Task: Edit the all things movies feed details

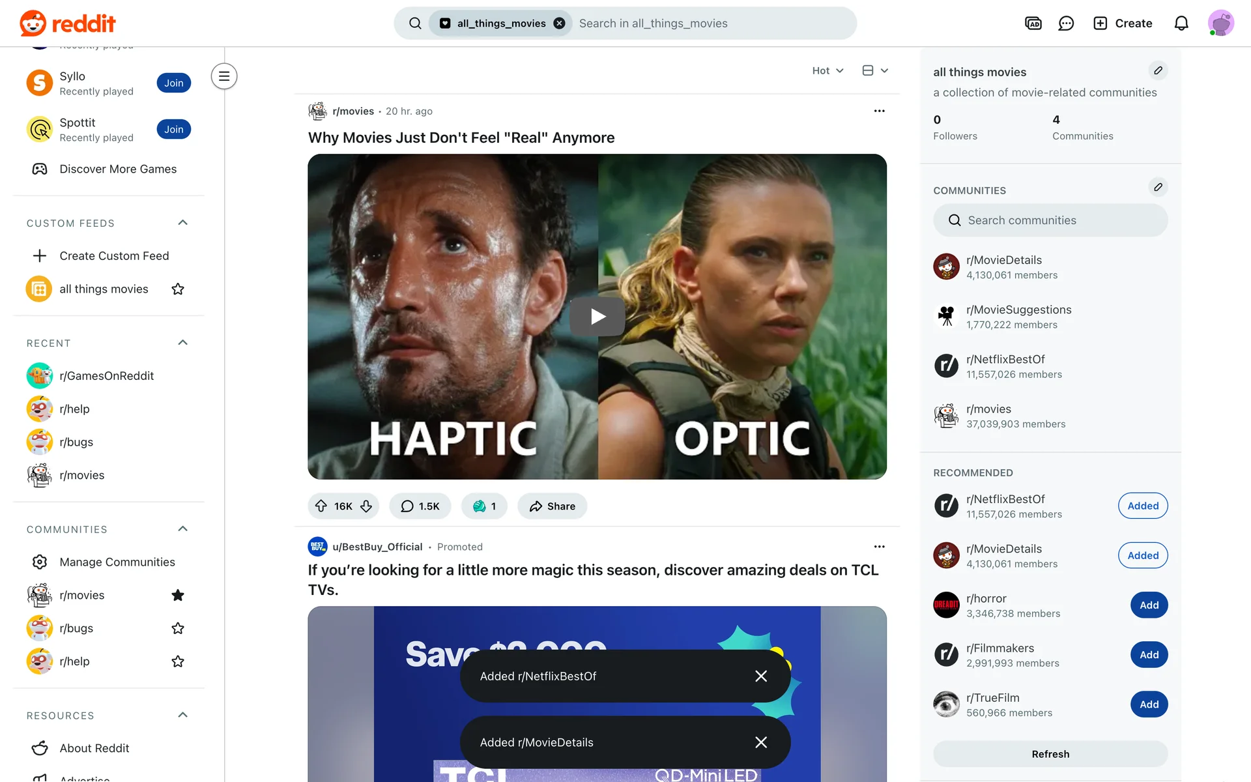Action: (x=1158, y=70)
